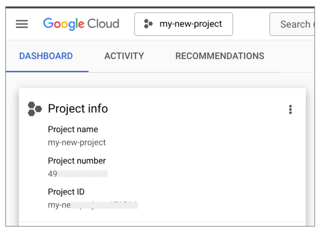Image resolution: width=322 pixels, height=233 pixels.
Task: Switch to the ACTIVITY tab
Action: [x=124, y=56]
